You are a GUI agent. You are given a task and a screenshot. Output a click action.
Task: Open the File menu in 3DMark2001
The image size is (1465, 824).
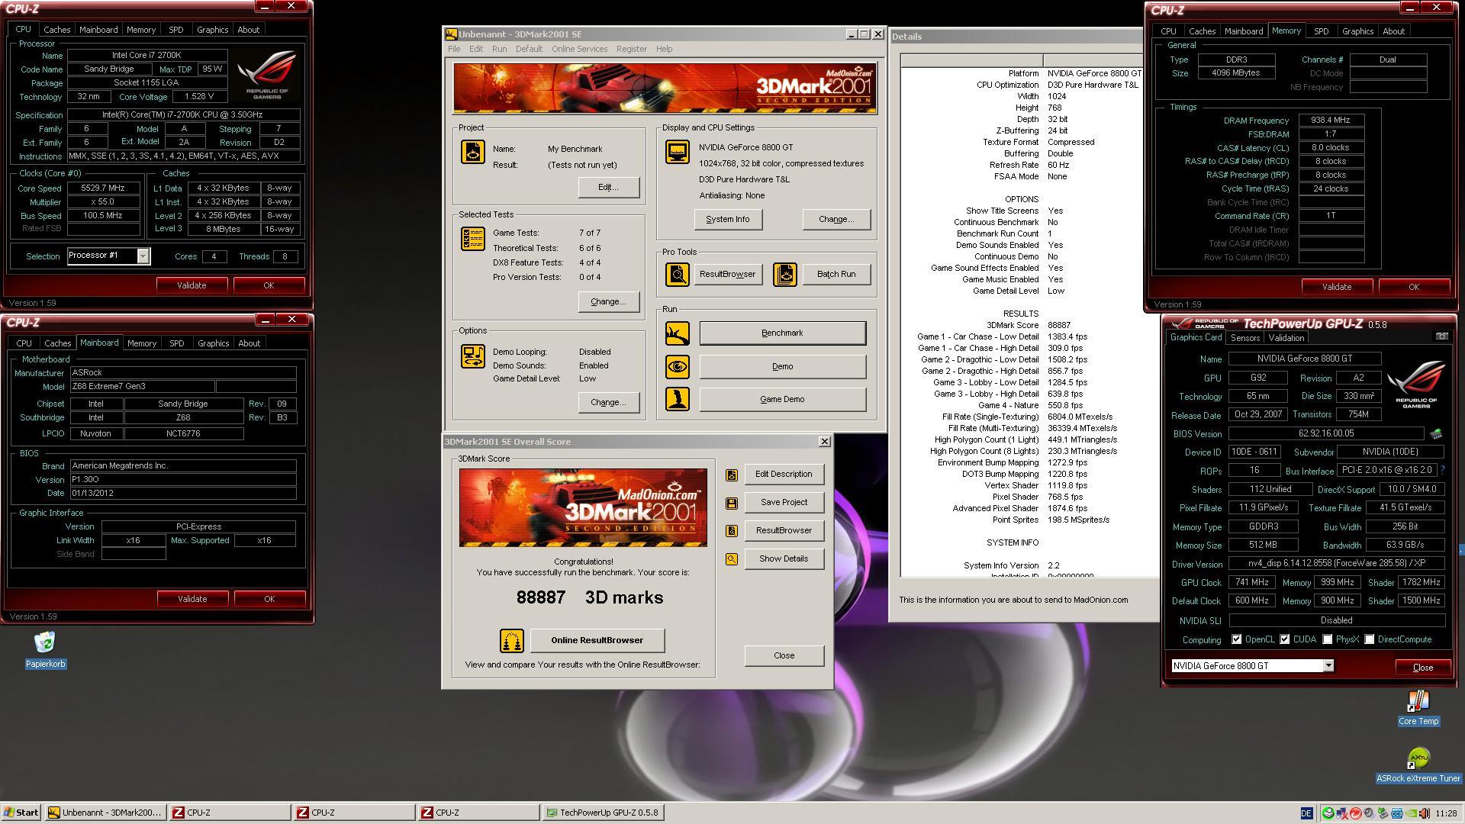pos(454,49)
